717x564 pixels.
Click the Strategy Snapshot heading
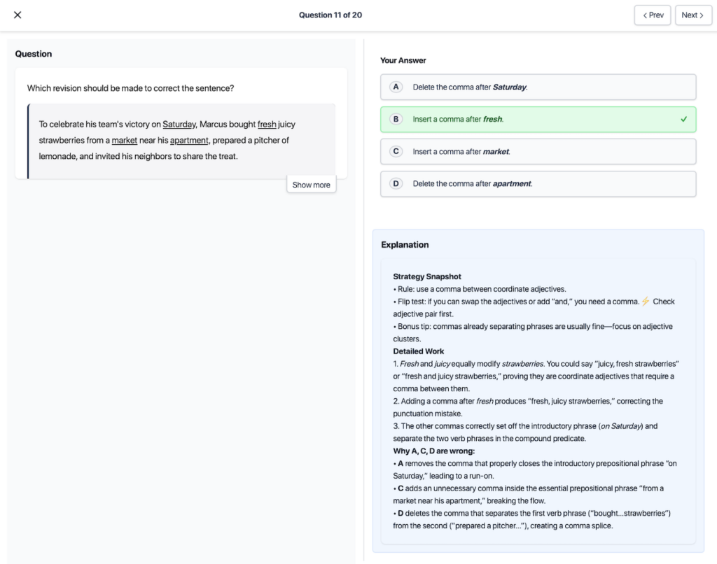(x=427, y=277)
